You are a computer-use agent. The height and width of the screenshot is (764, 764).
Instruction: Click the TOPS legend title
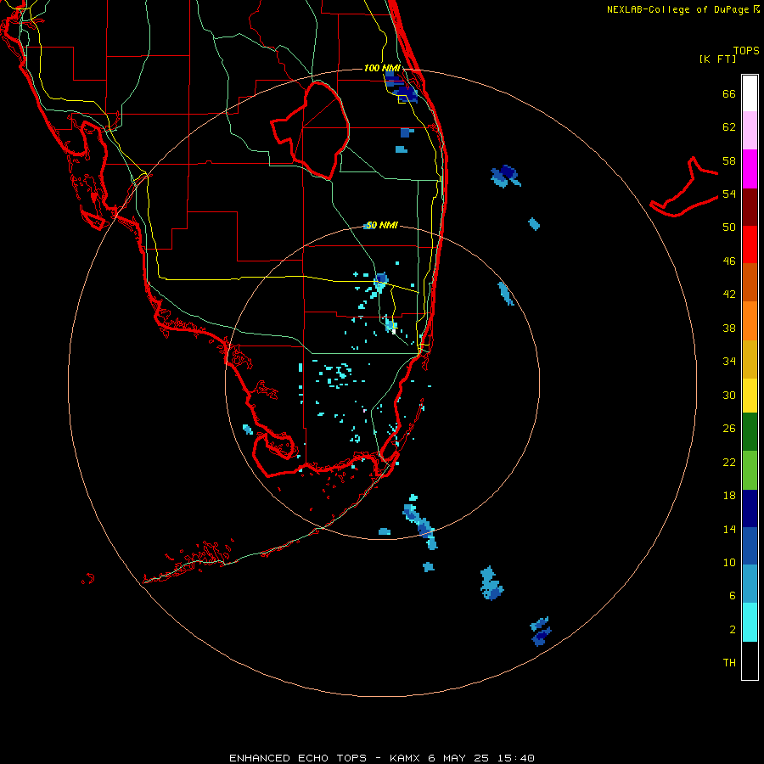pyautogui.click(x=746, y=51)
